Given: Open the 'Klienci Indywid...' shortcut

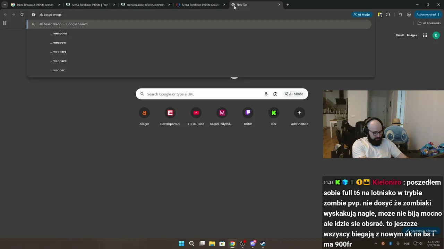Looking at the screenshot, I should tap(222, 117).
